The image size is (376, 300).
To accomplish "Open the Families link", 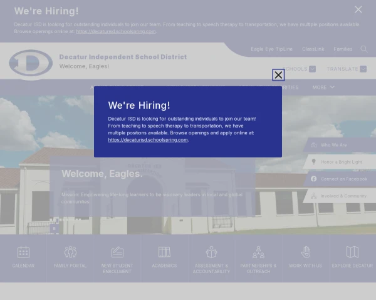I will tap(343, 49).
